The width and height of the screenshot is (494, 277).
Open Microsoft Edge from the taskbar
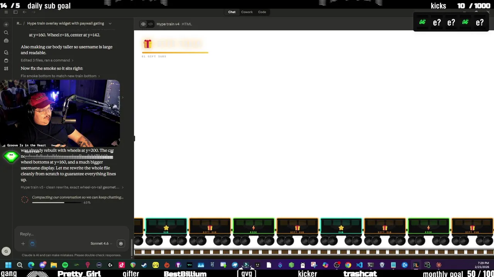[31, 265]
